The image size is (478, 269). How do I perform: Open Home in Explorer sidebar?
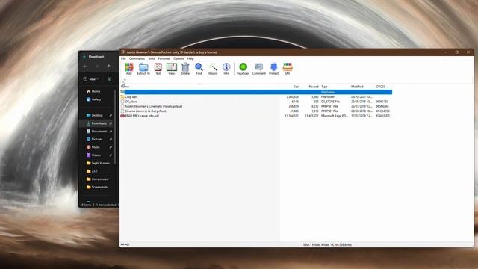pos(93,91)
